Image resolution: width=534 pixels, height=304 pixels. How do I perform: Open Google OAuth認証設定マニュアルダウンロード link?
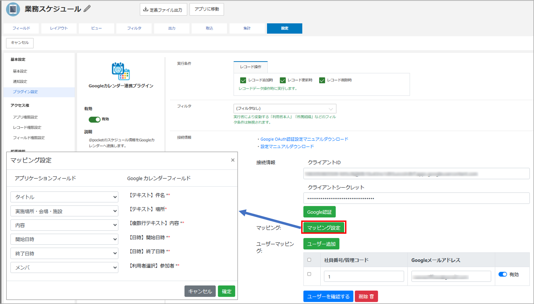pyautogui.click(x=304, y=139)
